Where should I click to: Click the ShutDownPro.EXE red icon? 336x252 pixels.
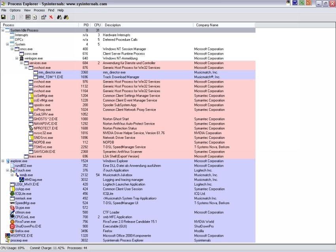pyautogui.click(x=12, y=226)
